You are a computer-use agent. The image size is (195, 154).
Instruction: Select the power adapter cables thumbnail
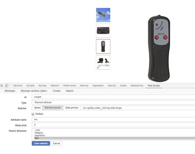pyautogui.click(x=103, y=62)
